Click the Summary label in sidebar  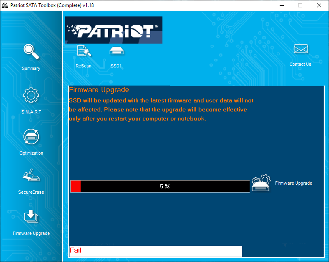tap(31, 68)
